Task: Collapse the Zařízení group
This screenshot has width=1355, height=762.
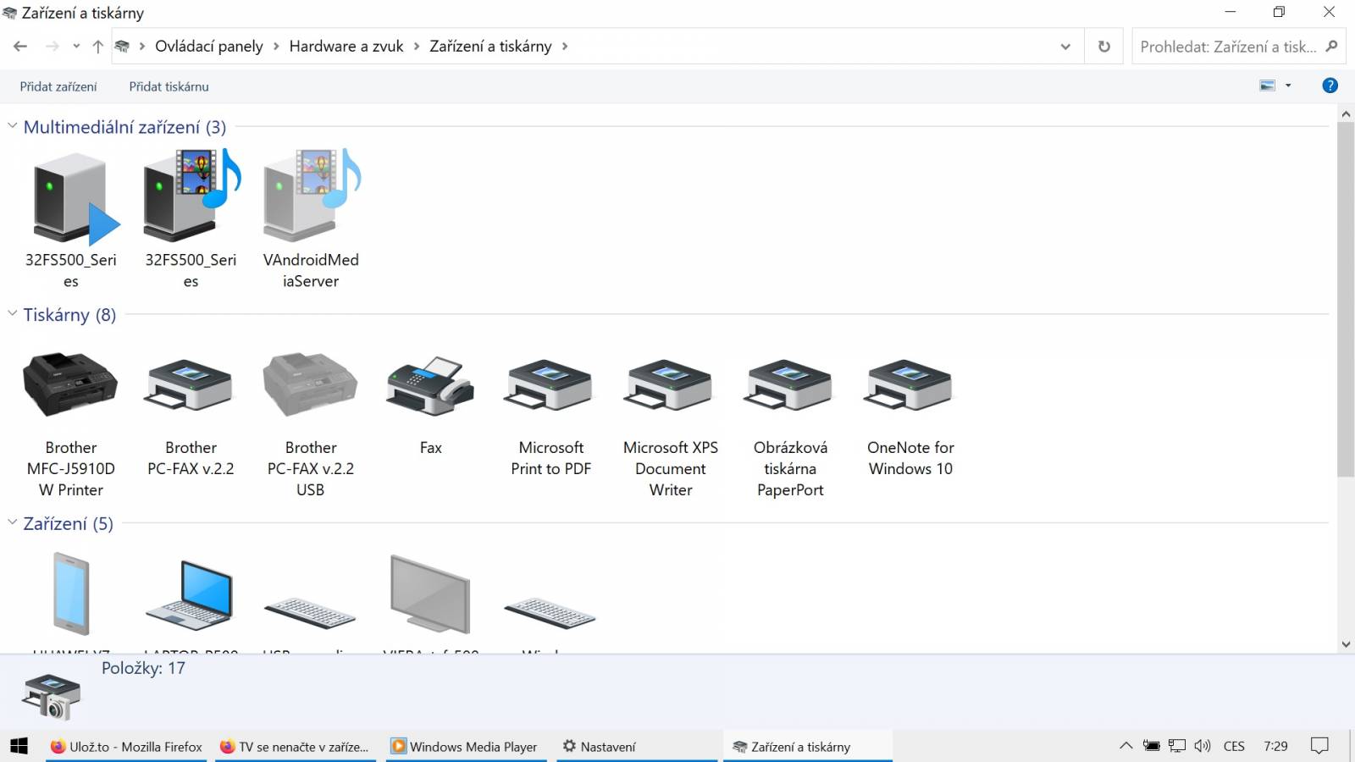Action: click(12, 522)
